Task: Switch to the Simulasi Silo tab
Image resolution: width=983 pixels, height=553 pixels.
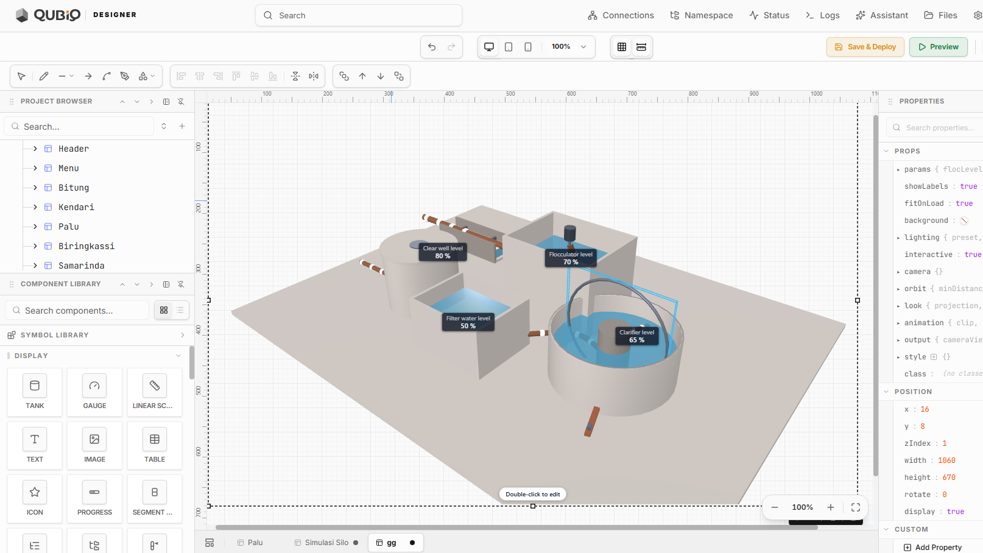Action: click(326, 543)
